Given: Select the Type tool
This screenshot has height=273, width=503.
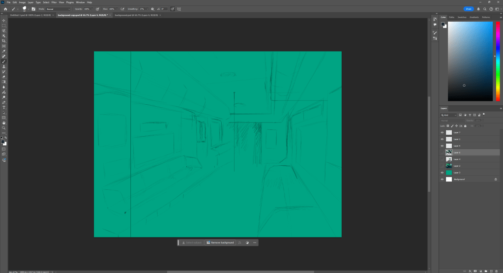Looking at the screenshot, I should tap(4, 107).
